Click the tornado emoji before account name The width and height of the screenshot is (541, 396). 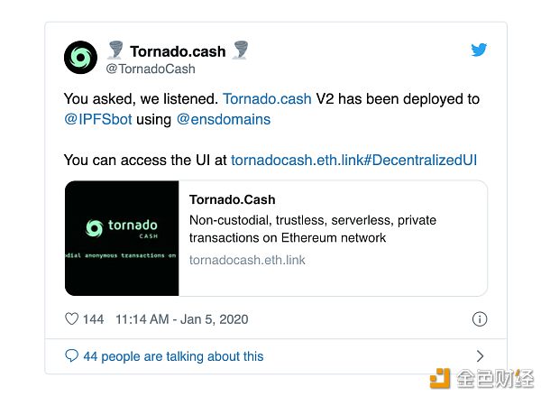[x=115, y=50]
